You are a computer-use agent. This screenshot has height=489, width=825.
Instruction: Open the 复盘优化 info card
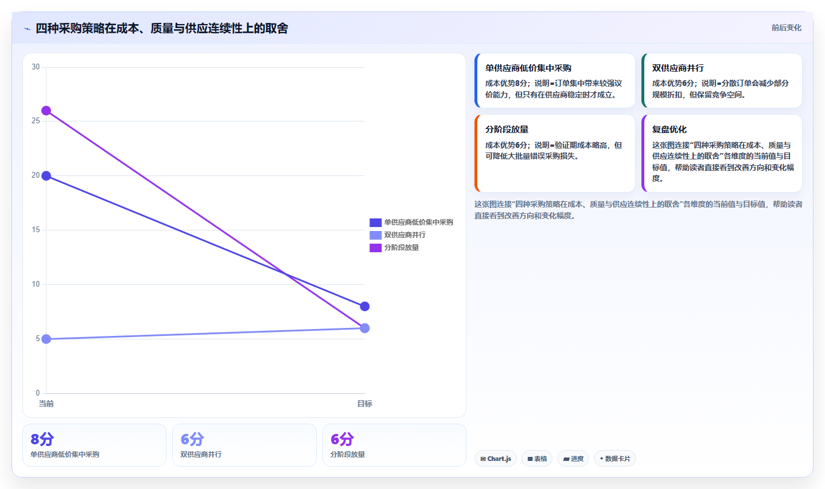coord(722,154)
